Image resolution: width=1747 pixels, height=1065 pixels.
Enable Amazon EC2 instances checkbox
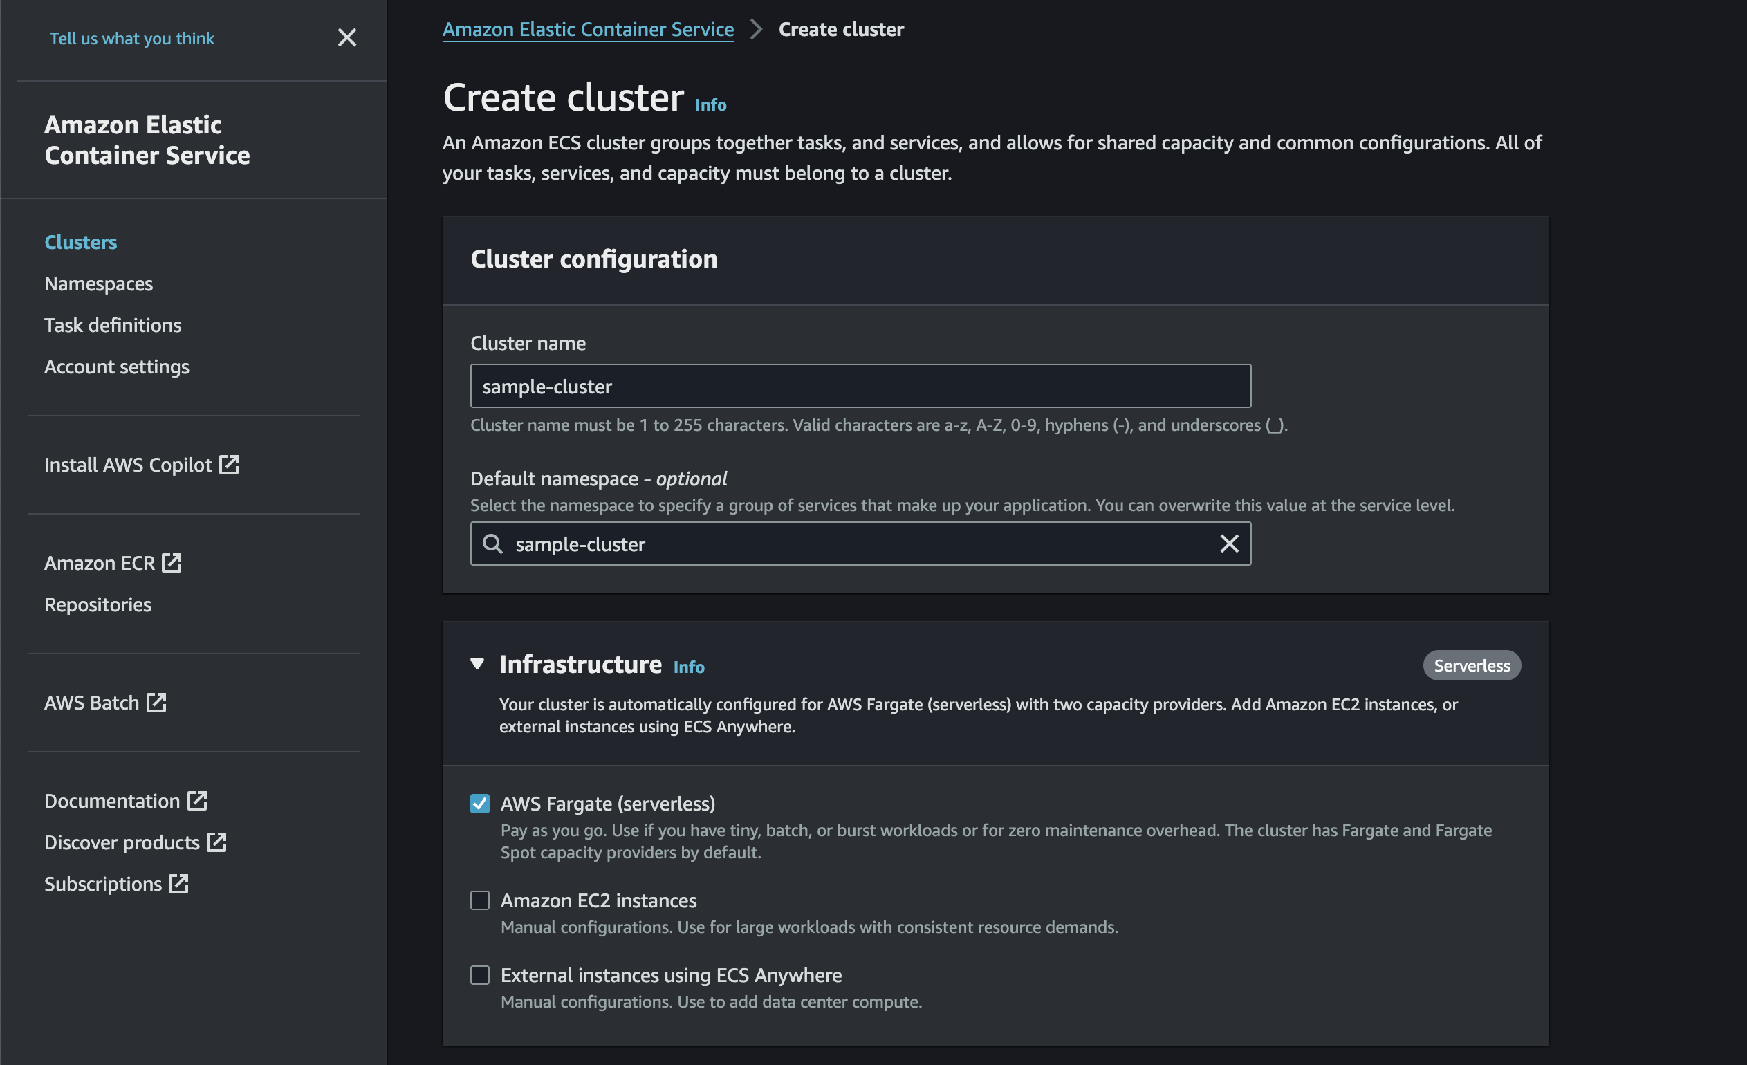pyautogui.click(x=480, y=900)
